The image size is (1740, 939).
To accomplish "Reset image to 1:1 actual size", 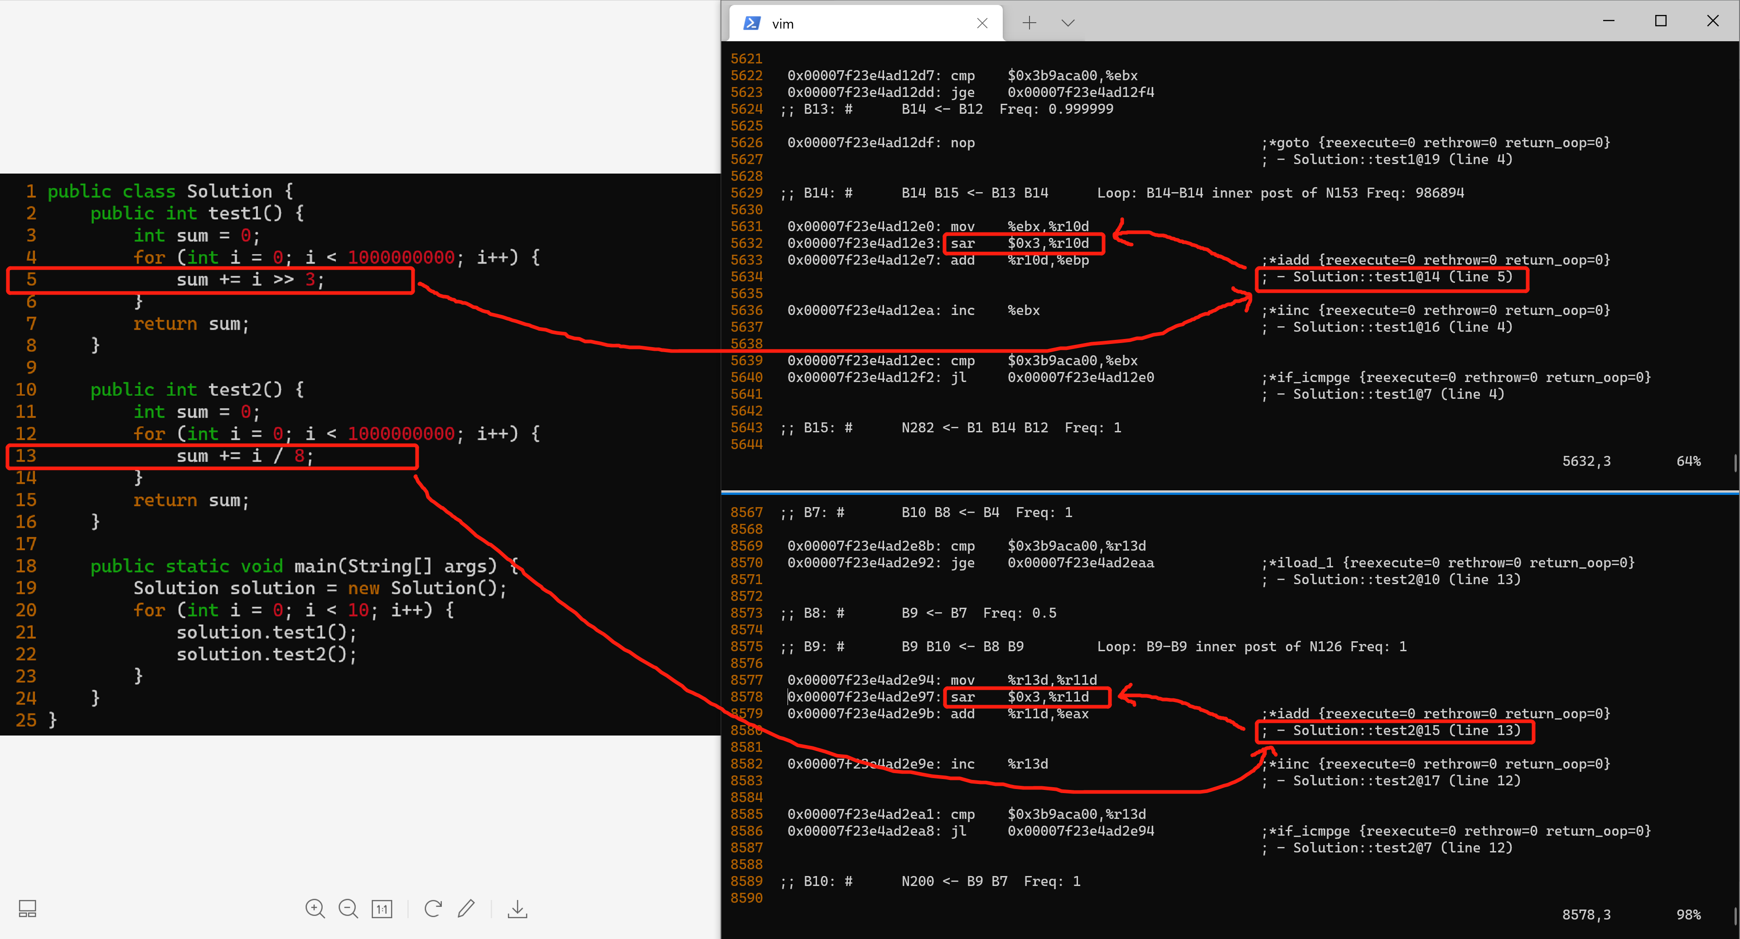I will click(x=382, y=909).
